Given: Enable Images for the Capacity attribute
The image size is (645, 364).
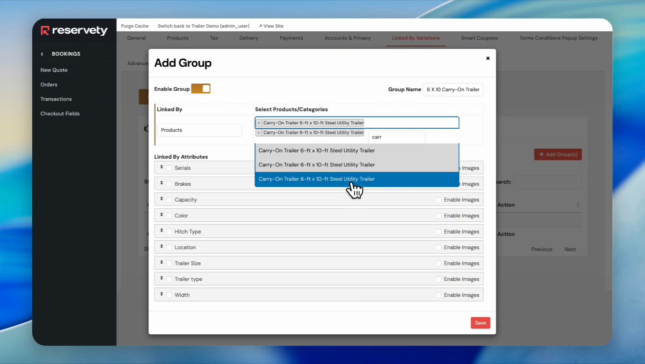Looking at the screenshot, I should [438, 200].
